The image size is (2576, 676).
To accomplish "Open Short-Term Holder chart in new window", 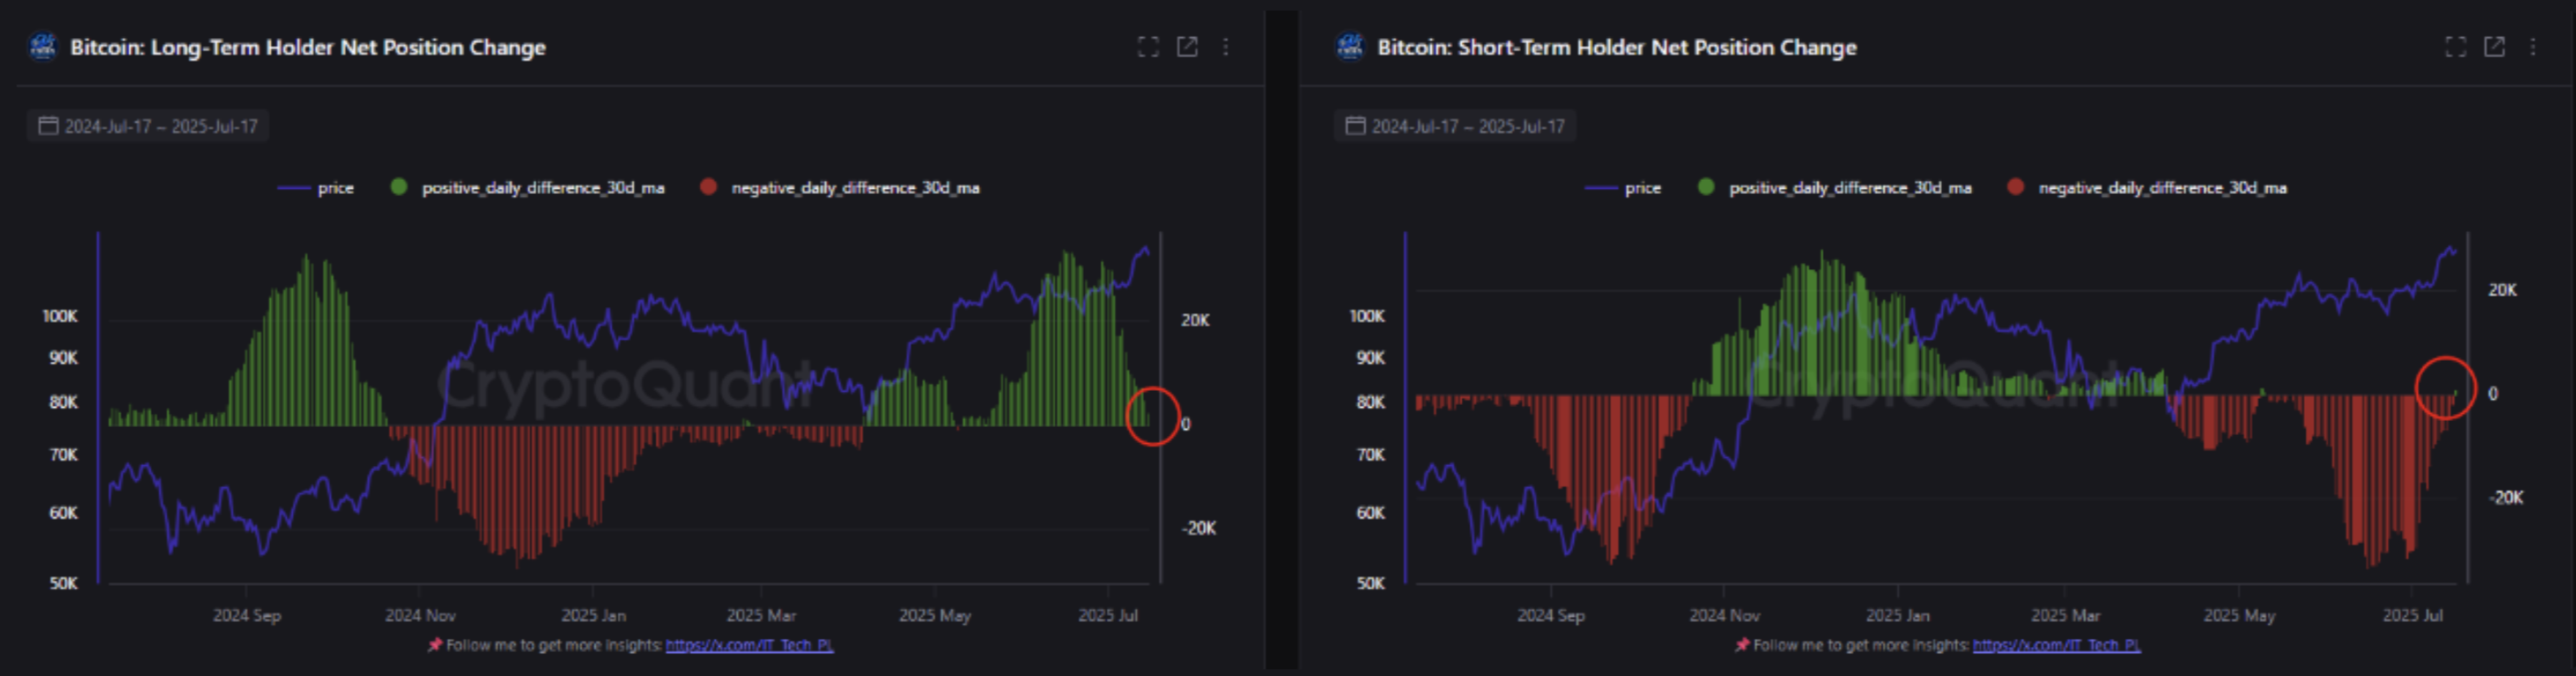I will (x=2494, y=47).
